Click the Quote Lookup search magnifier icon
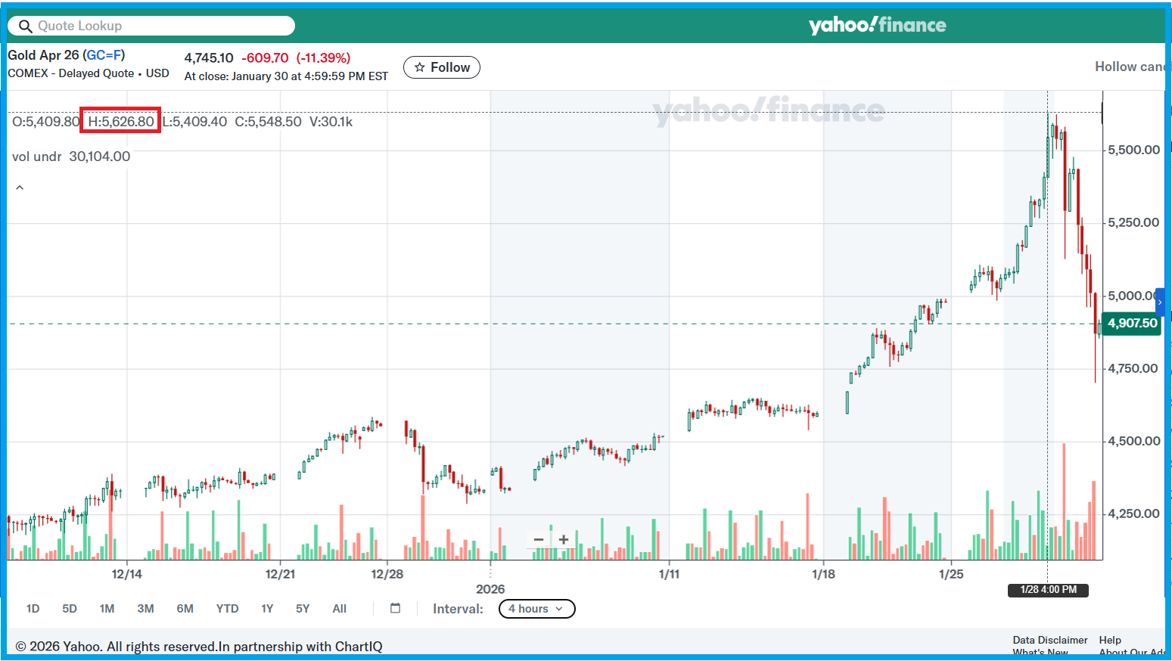This screenshot has height=661, width=1172. click(26, 26)
